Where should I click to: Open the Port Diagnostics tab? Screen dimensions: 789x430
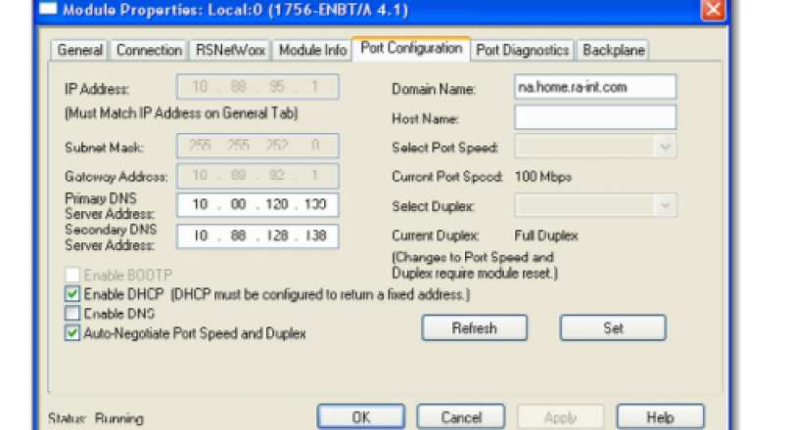pos(523,50)
